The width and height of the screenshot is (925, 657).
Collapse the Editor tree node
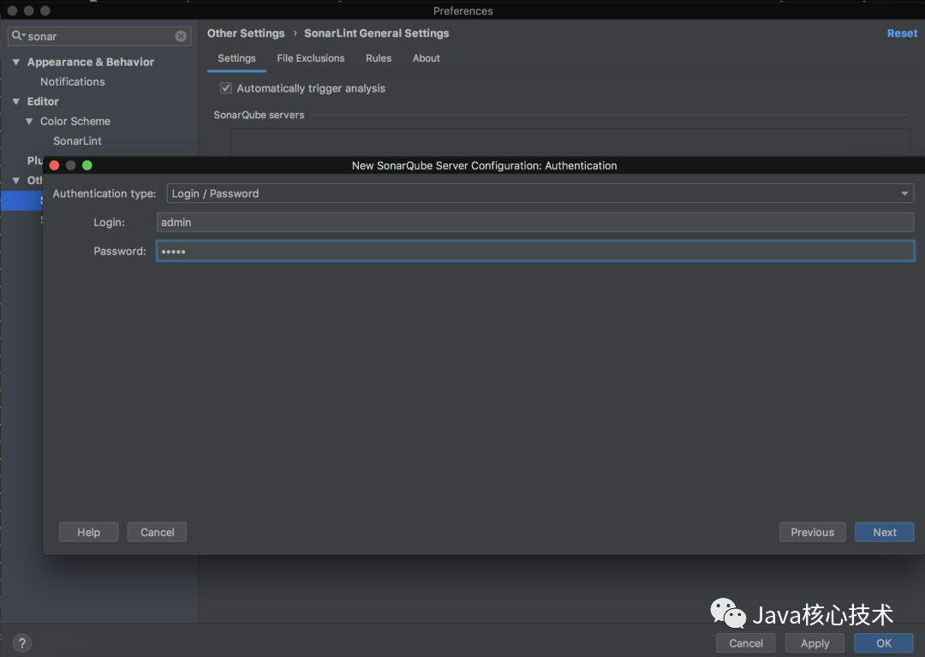coord(16,101)
